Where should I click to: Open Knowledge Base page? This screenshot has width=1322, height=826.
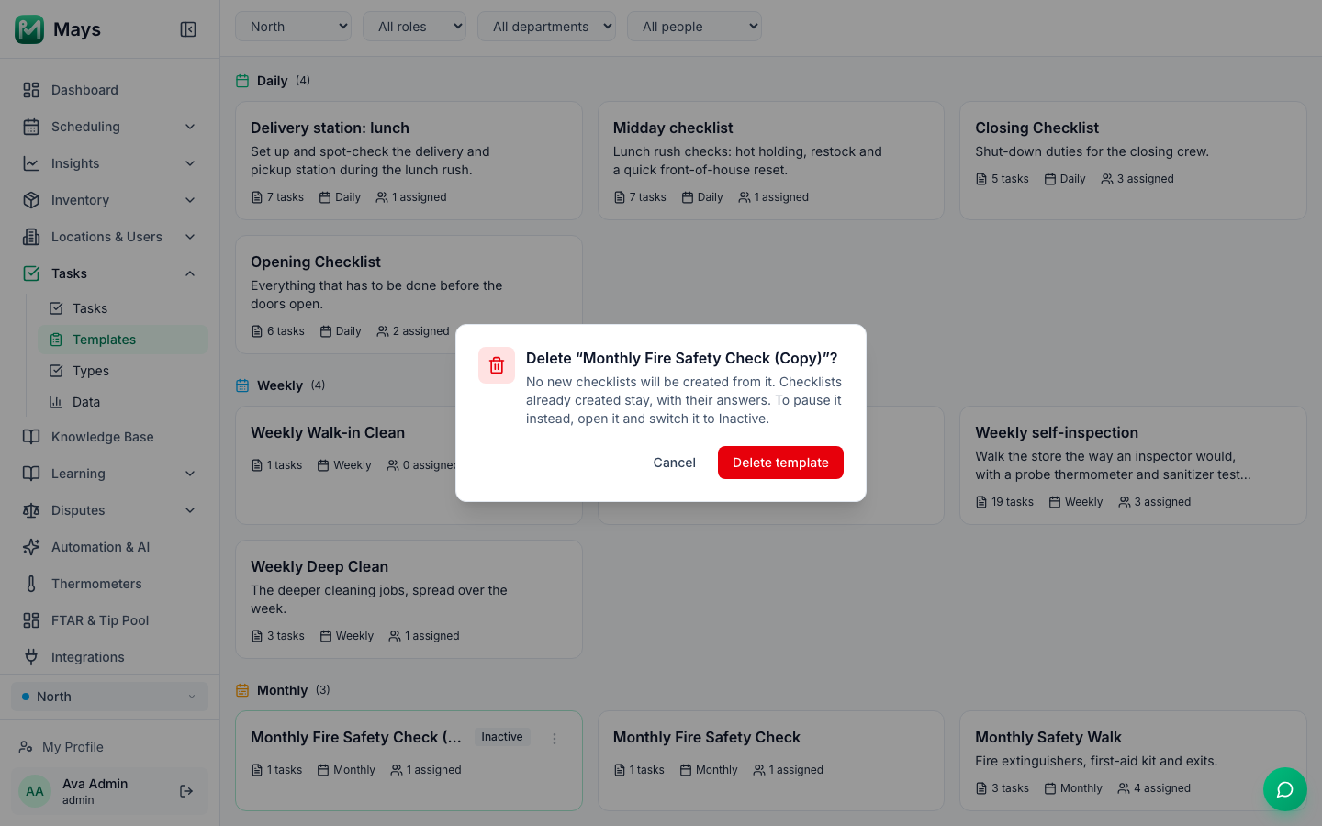coord(109,437)
